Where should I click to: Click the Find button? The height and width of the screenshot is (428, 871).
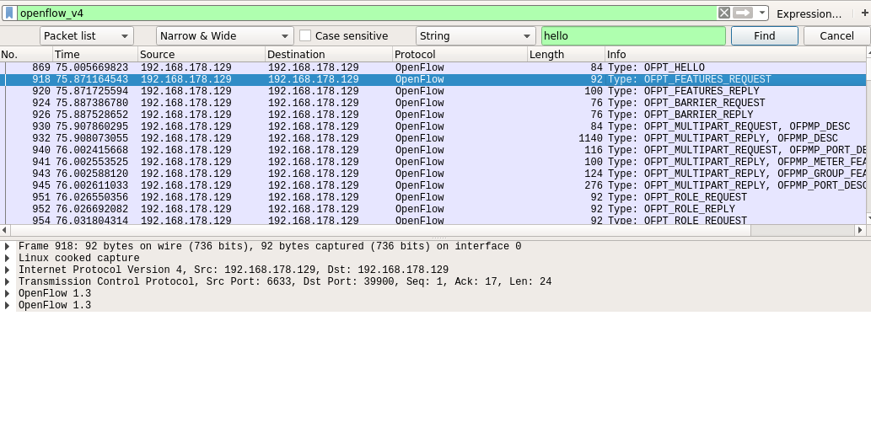765,36
